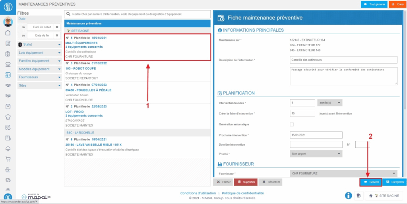Expand the Statut filter
407x204 pixels.
point(40,45)
